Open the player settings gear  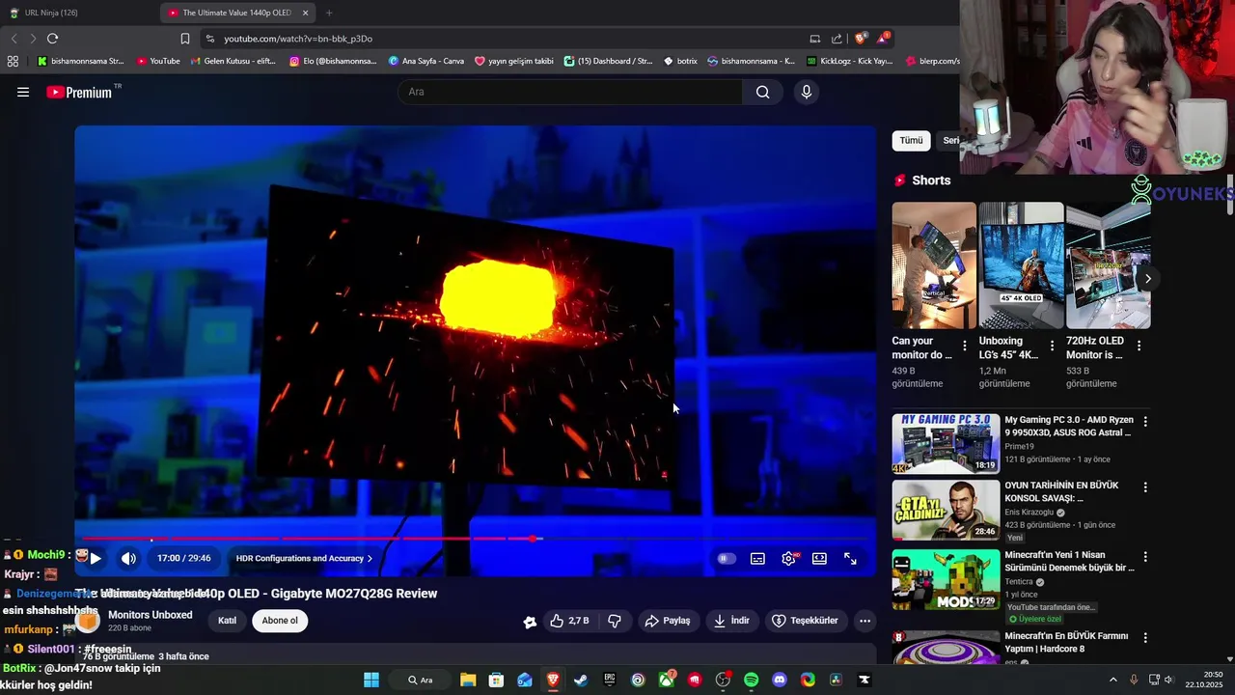point(789,558)
